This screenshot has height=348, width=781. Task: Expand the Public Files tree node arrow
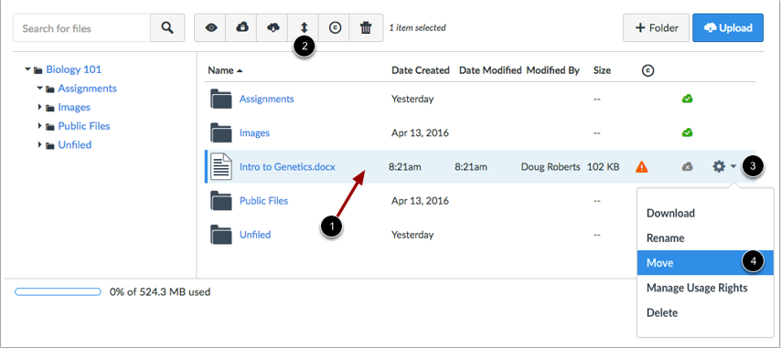click(40, 126)
